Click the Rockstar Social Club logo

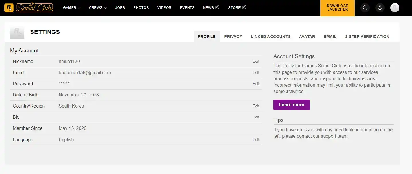coord(29,8)
